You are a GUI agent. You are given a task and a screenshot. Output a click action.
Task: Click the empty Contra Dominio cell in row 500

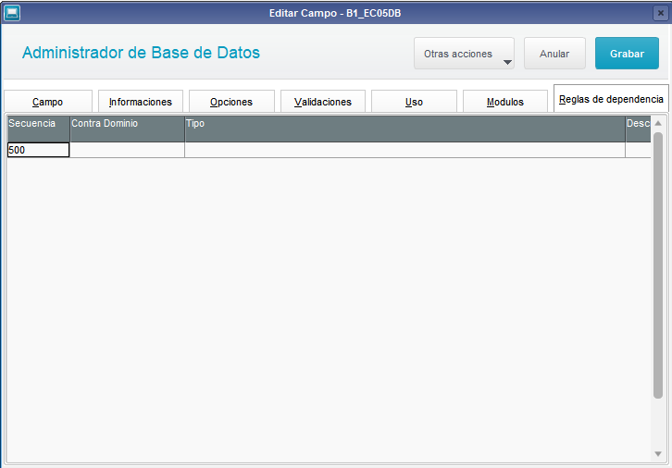pos(128,150)
